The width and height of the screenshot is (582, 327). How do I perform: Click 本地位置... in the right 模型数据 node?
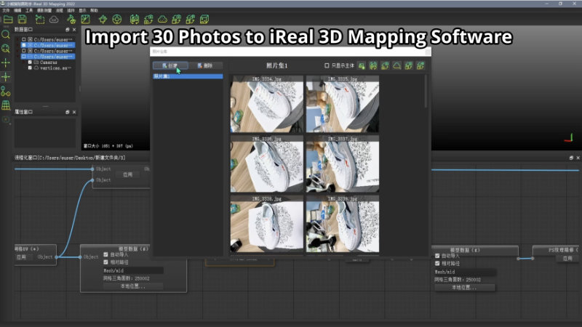coord(464,287)
